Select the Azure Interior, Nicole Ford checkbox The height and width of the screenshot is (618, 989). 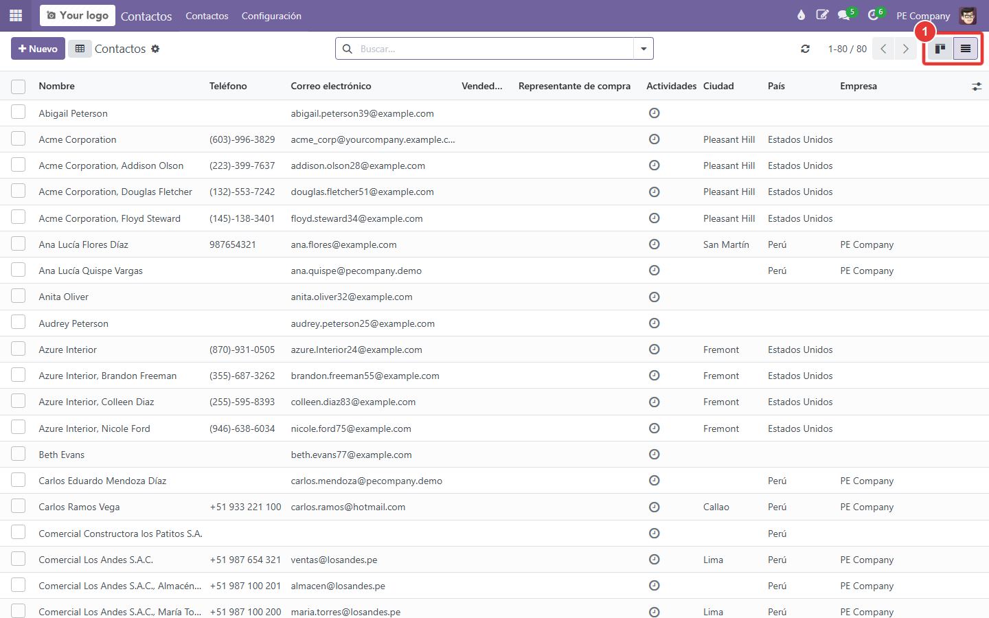19,427
